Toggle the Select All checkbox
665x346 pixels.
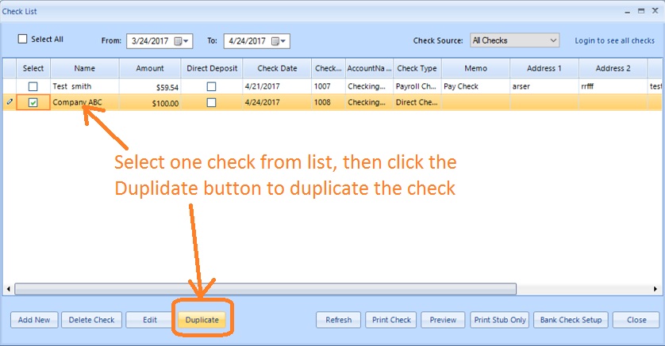tap(22, 39)
